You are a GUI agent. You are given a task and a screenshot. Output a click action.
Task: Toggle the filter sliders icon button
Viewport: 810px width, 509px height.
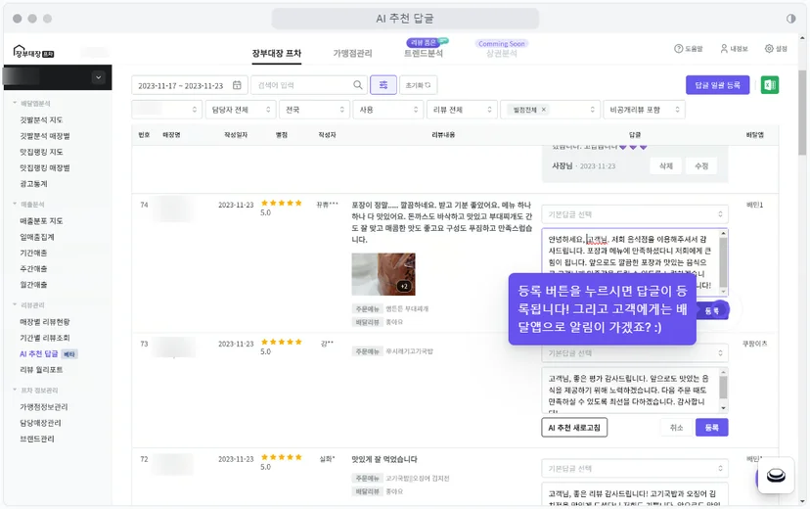(x=383, y=85)
